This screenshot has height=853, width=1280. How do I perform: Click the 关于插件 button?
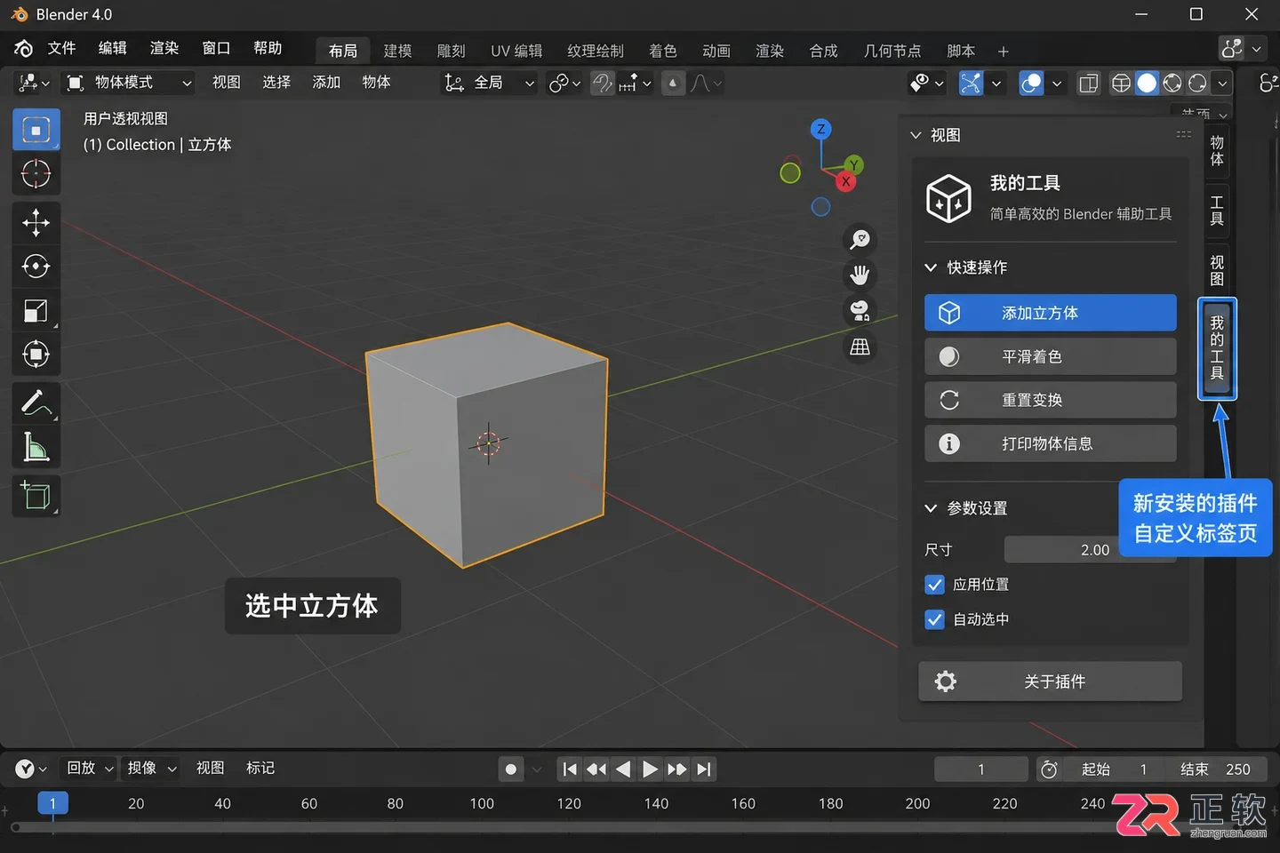(x=1050, y=682)
